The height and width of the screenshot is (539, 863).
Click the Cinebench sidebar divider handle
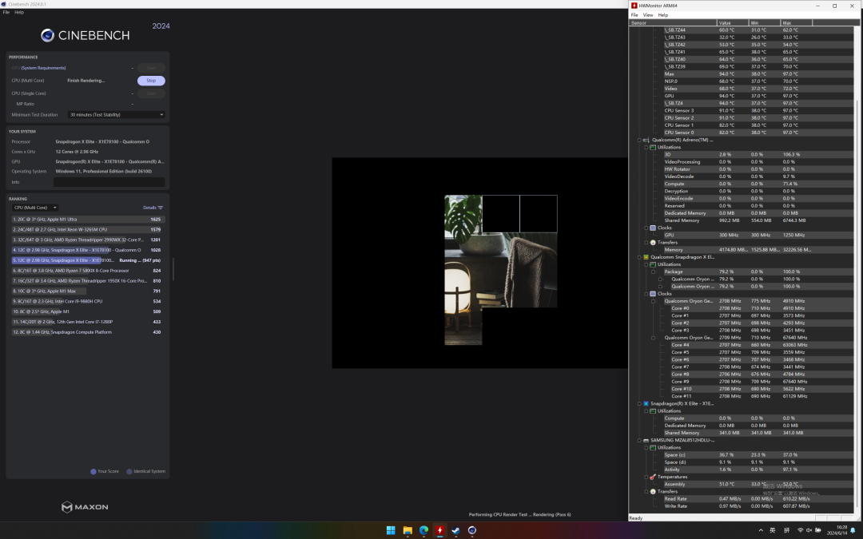[173, 269]
